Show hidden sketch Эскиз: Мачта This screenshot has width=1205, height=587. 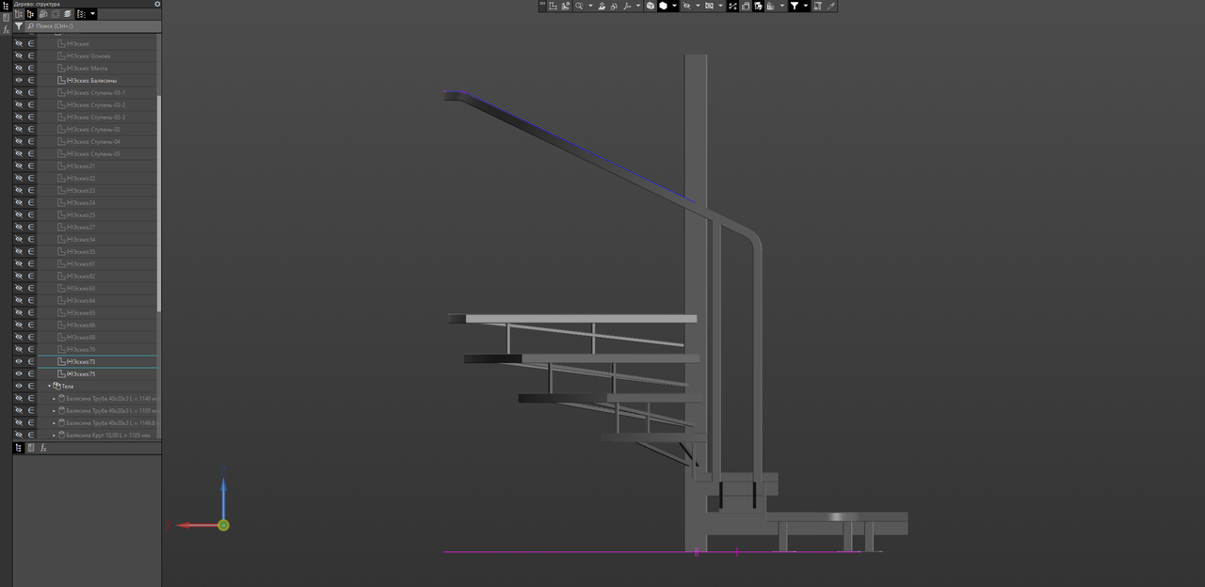(x=18, y=68)
